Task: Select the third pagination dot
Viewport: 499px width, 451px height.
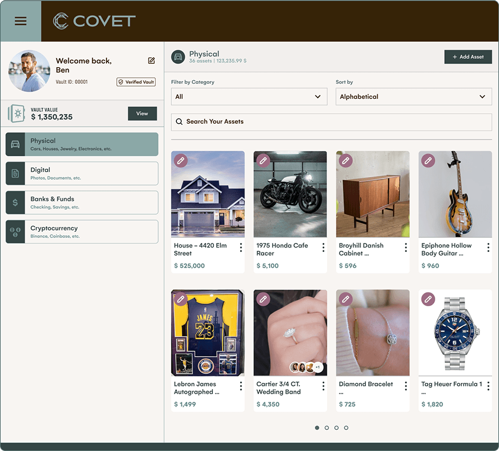Action: pos(337,428)
